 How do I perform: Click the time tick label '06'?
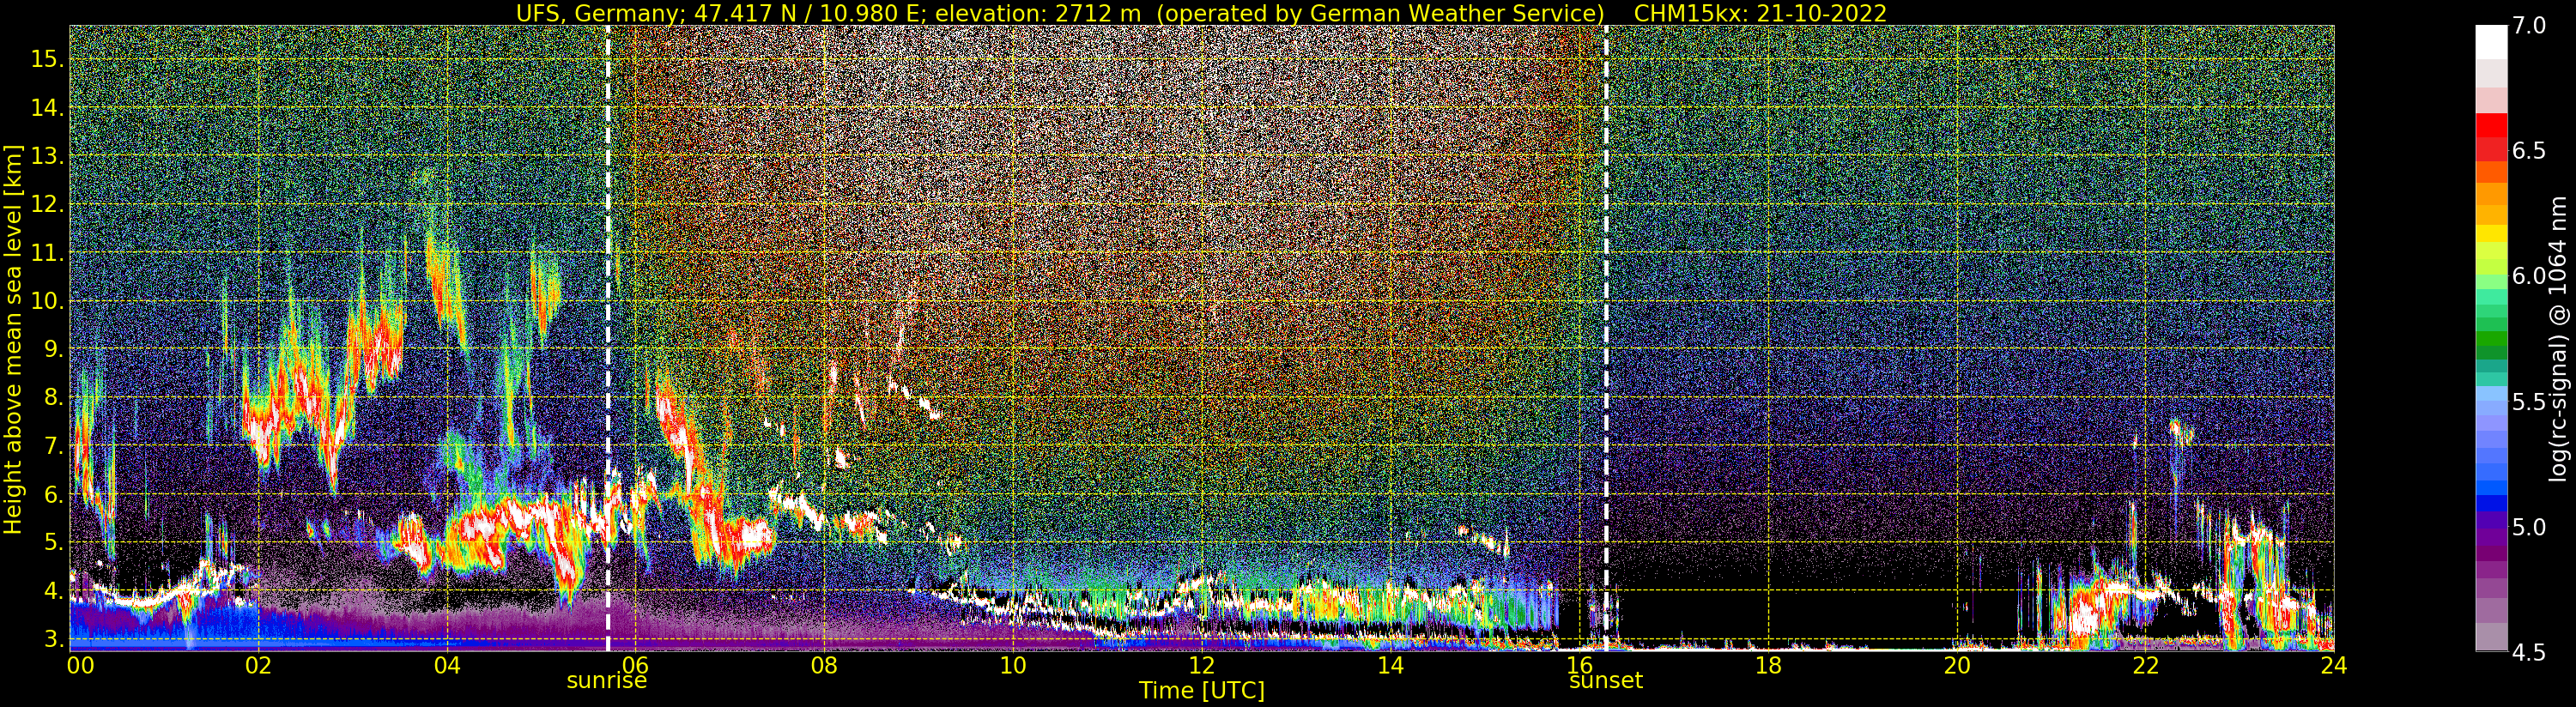pyautogui.click(x=636, y=665)
